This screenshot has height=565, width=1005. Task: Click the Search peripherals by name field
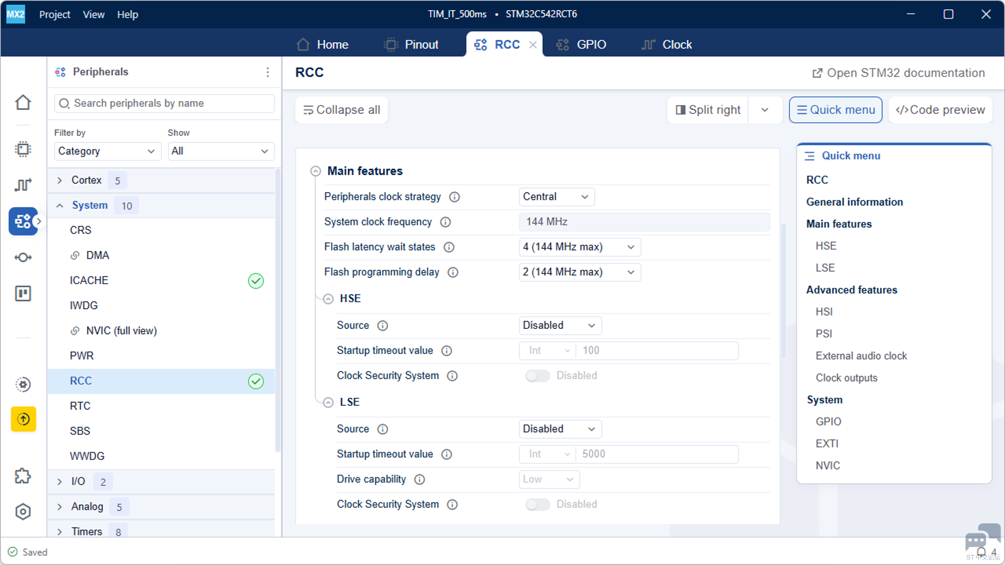click(x=164, y=103)
